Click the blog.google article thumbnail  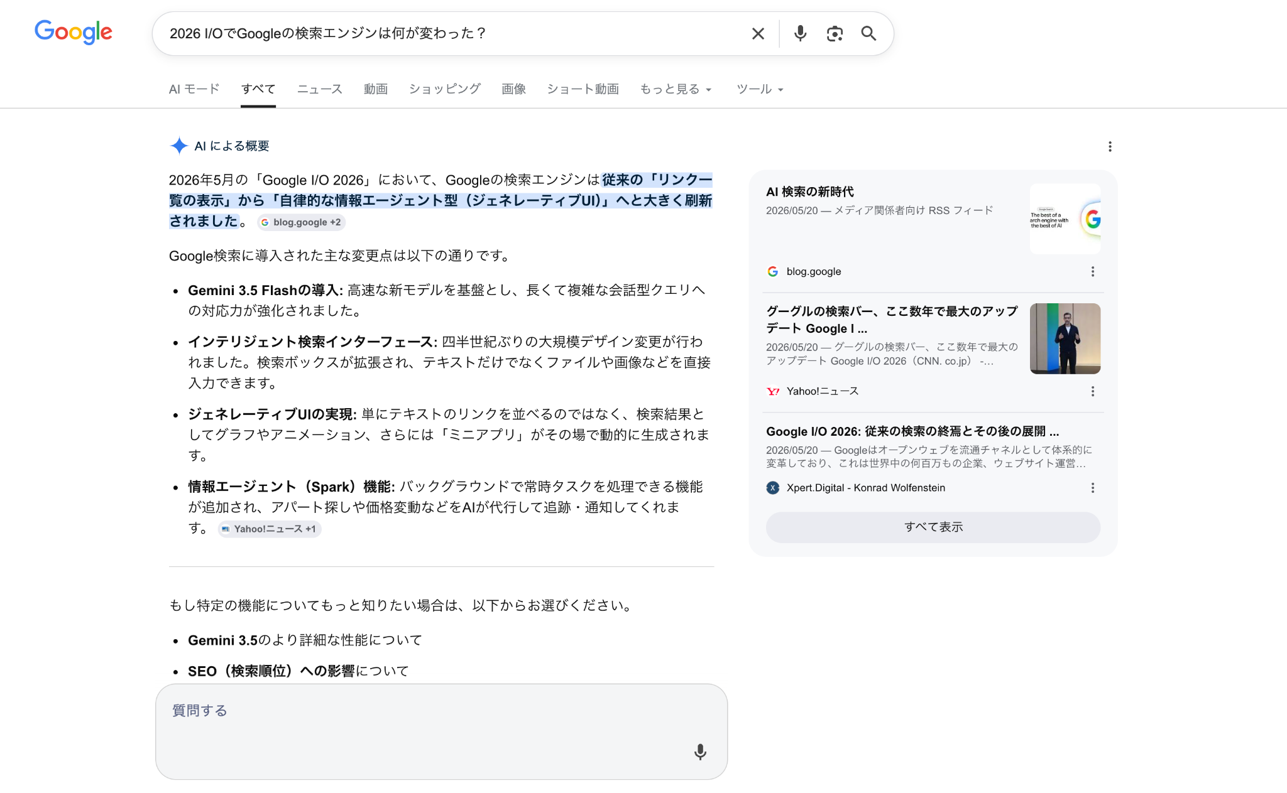coord(1065,219)
